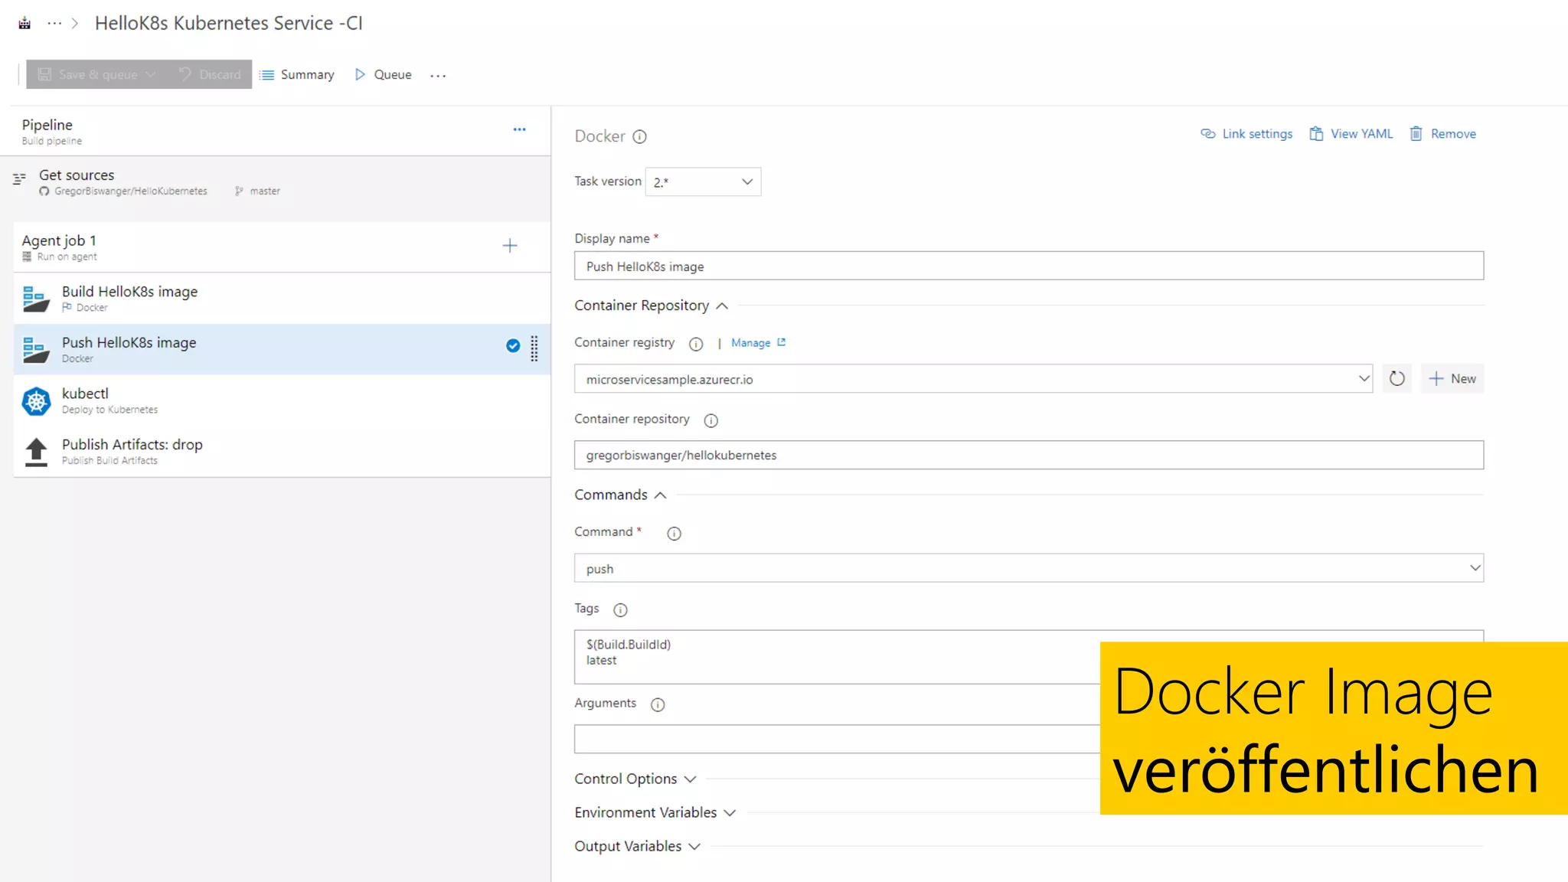1568x882 pixels.
Task: Click the Docker icon of Push HelloK8s image
Action: [x=36, y=349]
